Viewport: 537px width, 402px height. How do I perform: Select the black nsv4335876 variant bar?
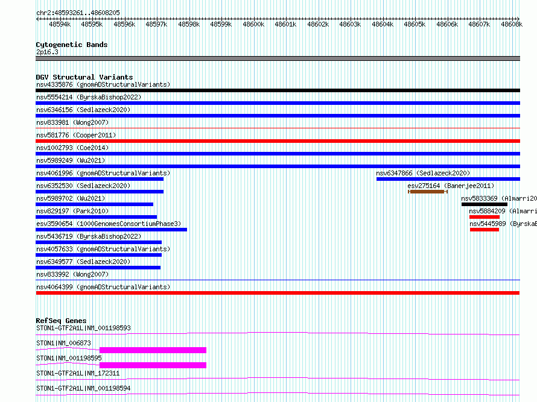point(278,90)
